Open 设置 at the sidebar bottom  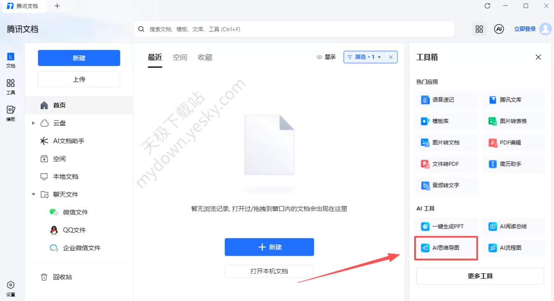[11, 289]
